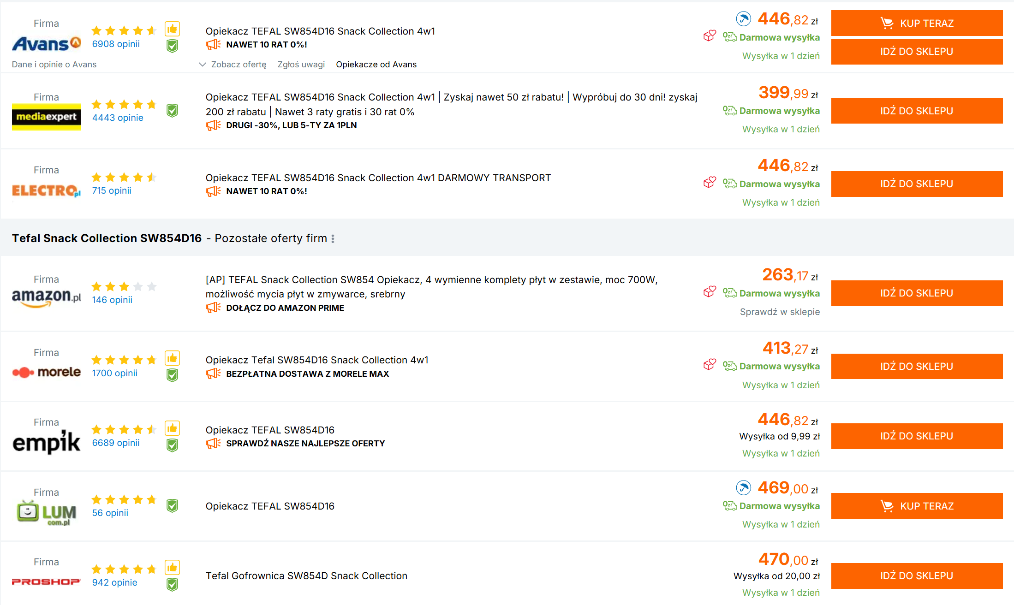Expand Zobacz ofertę for the Avans offer
The image size is (1014, 605).
click(233, 65)
